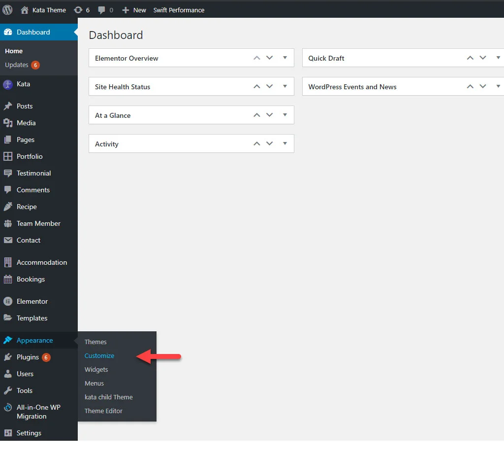Click the Posts pushpin icon
This screenshot has width=504, height=460.
click(x=8, y=106)
